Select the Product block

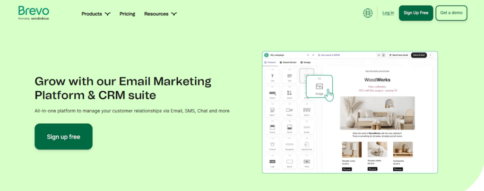point(272,145)
